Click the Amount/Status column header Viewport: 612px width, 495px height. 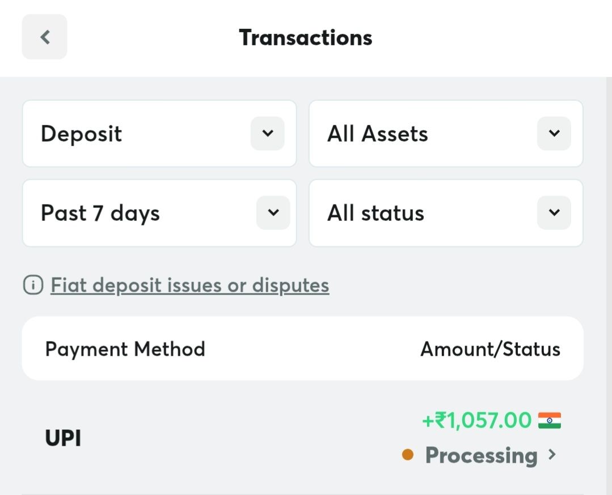tap(490, 349)
